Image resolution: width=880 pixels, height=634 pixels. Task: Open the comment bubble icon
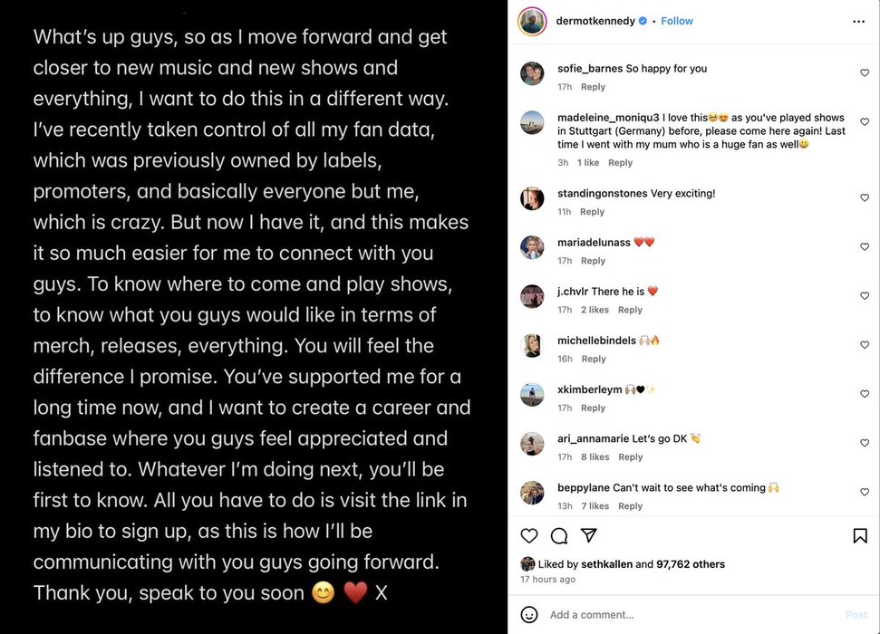(559, 536)
